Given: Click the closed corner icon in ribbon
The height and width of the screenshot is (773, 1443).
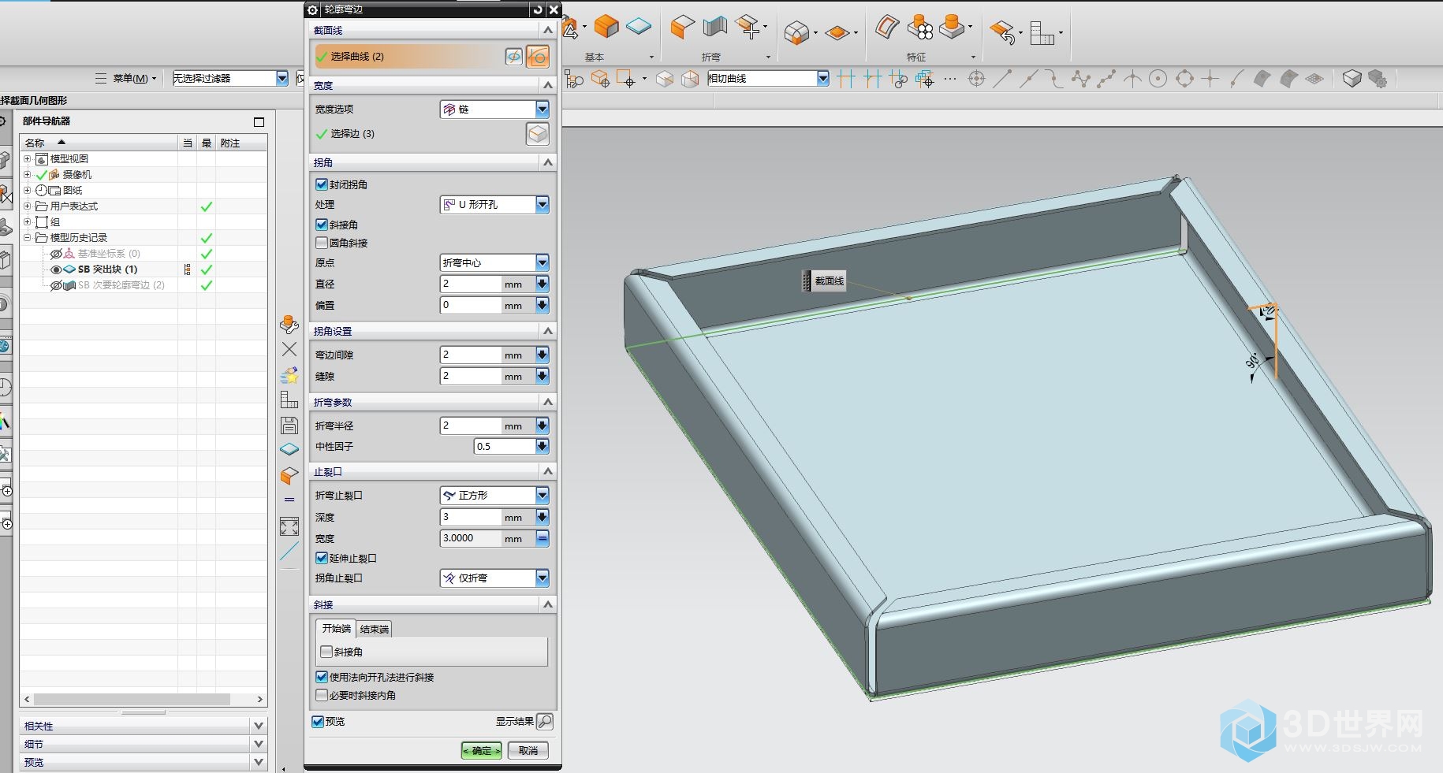Looking at the screenshot, I should click(796, 32).
